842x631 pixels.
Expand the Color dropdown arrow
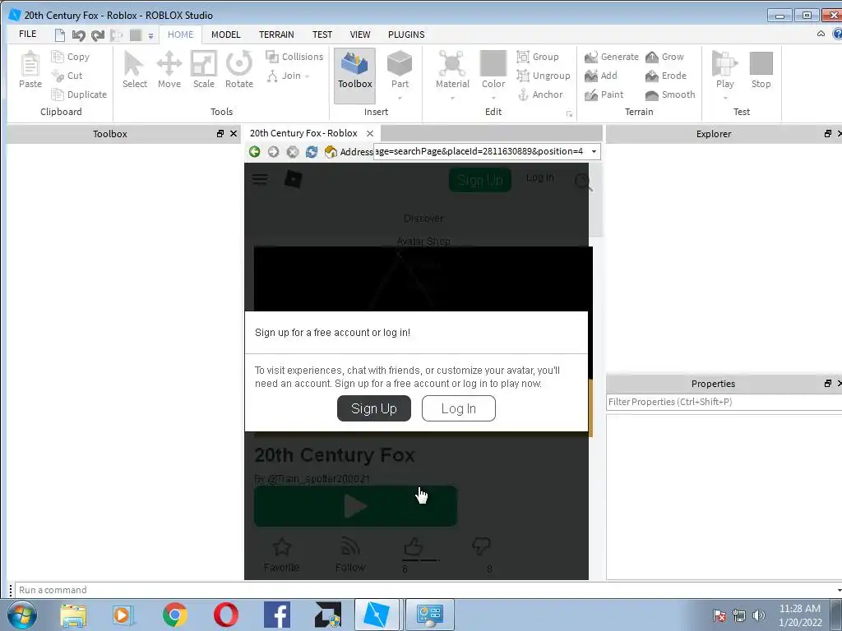[493, 99]
